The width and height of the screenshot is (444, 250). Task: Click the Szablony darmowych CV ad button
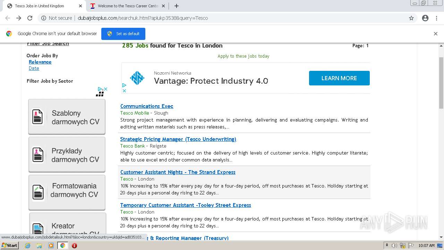pos(67,117)
